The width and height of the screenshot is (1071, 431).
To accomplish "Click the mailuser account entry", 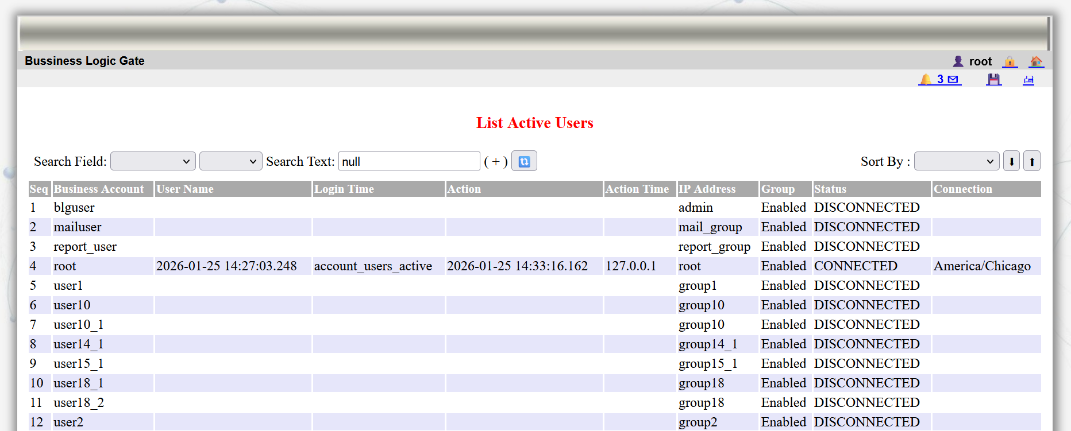I will (78, 227).
